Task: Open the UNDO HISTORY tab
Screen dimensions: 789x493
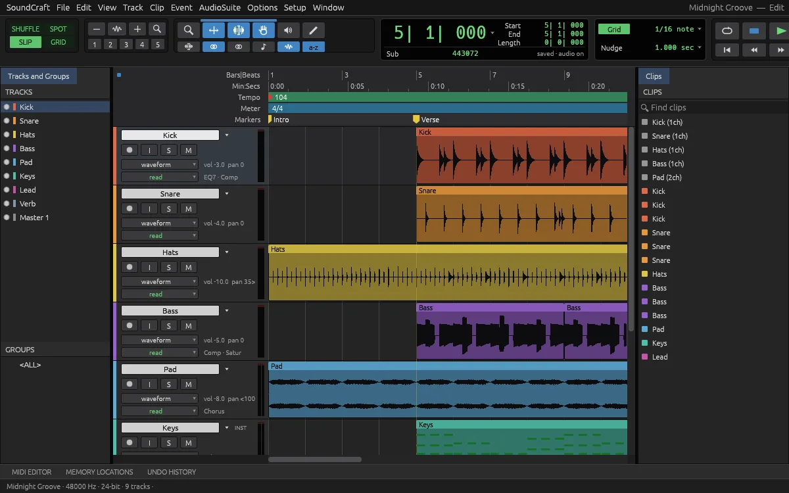Action: tap(172, 472)
